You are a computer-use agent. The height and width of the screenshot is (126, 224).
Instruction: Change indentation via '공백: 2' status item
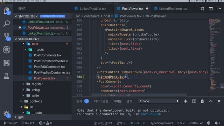(121, 123)
